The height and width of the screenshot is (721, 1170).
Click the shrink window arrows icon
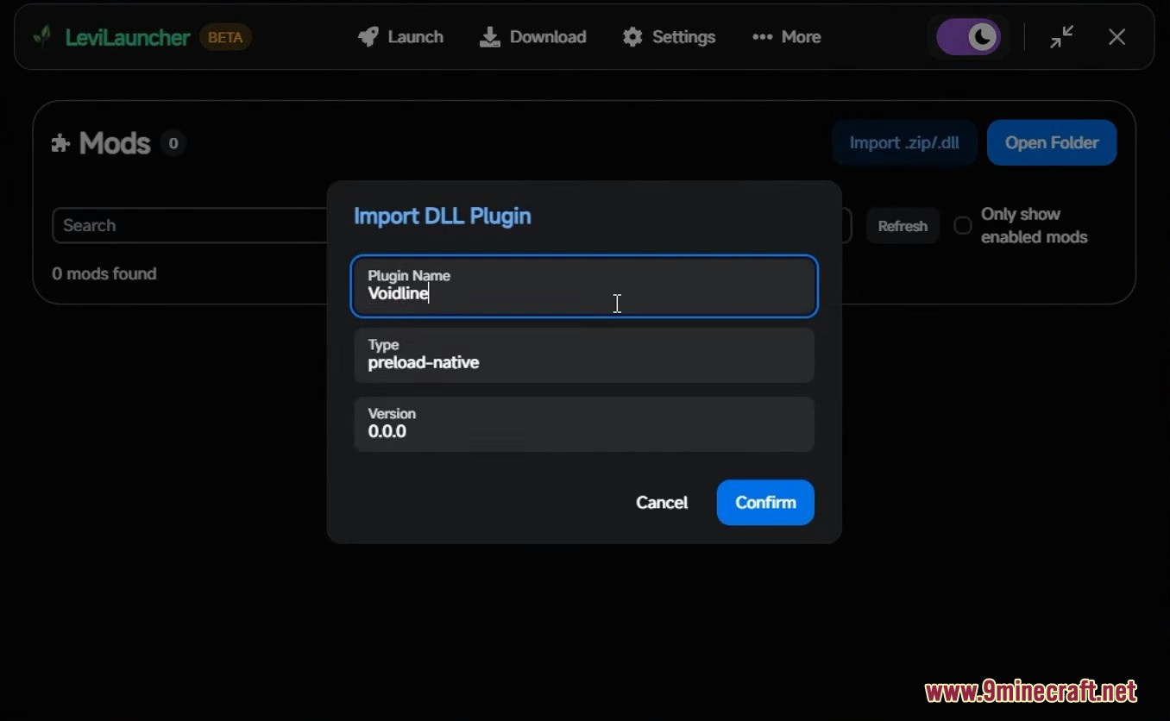[1061, 37]
